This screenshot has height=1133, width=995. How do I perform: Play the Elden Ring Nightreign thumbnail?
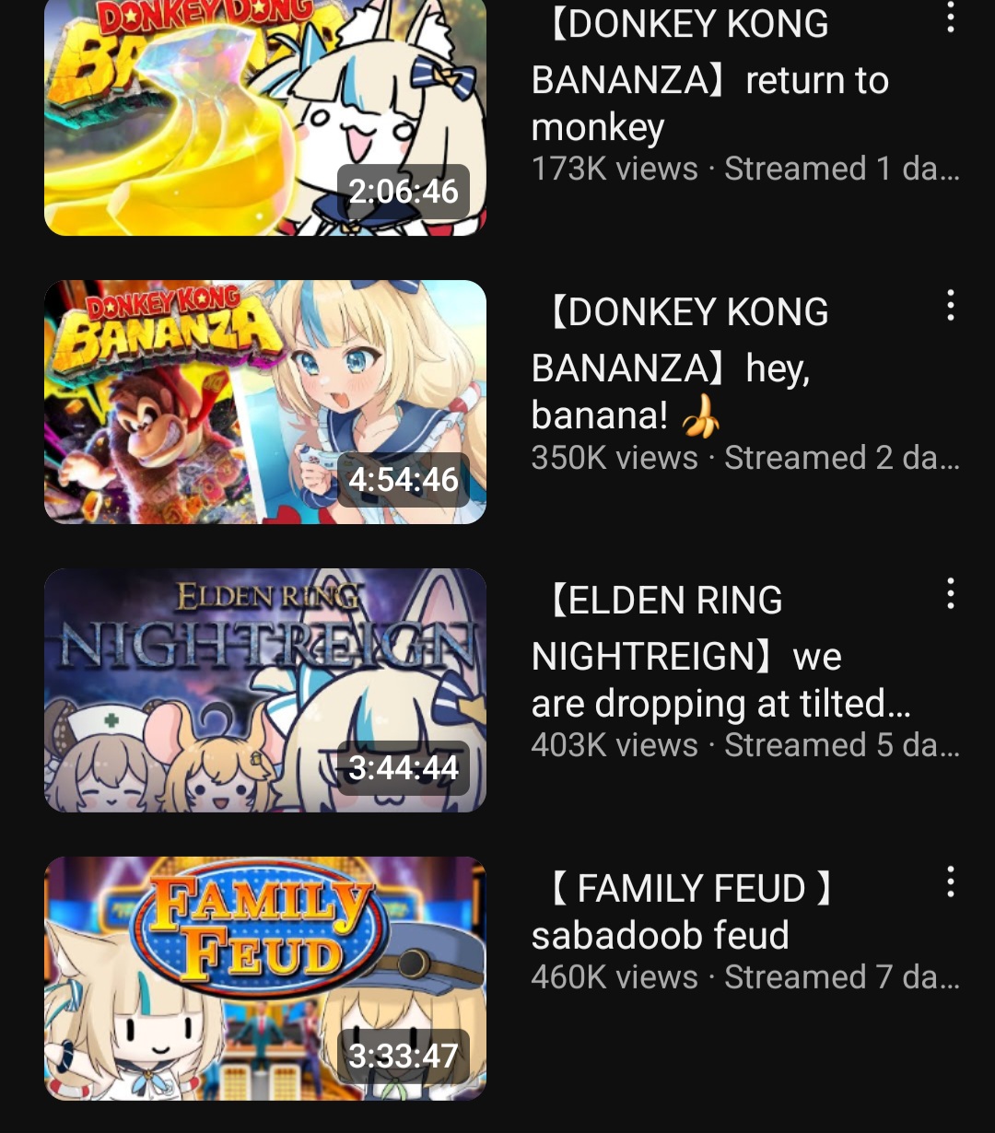pos(265,690)
